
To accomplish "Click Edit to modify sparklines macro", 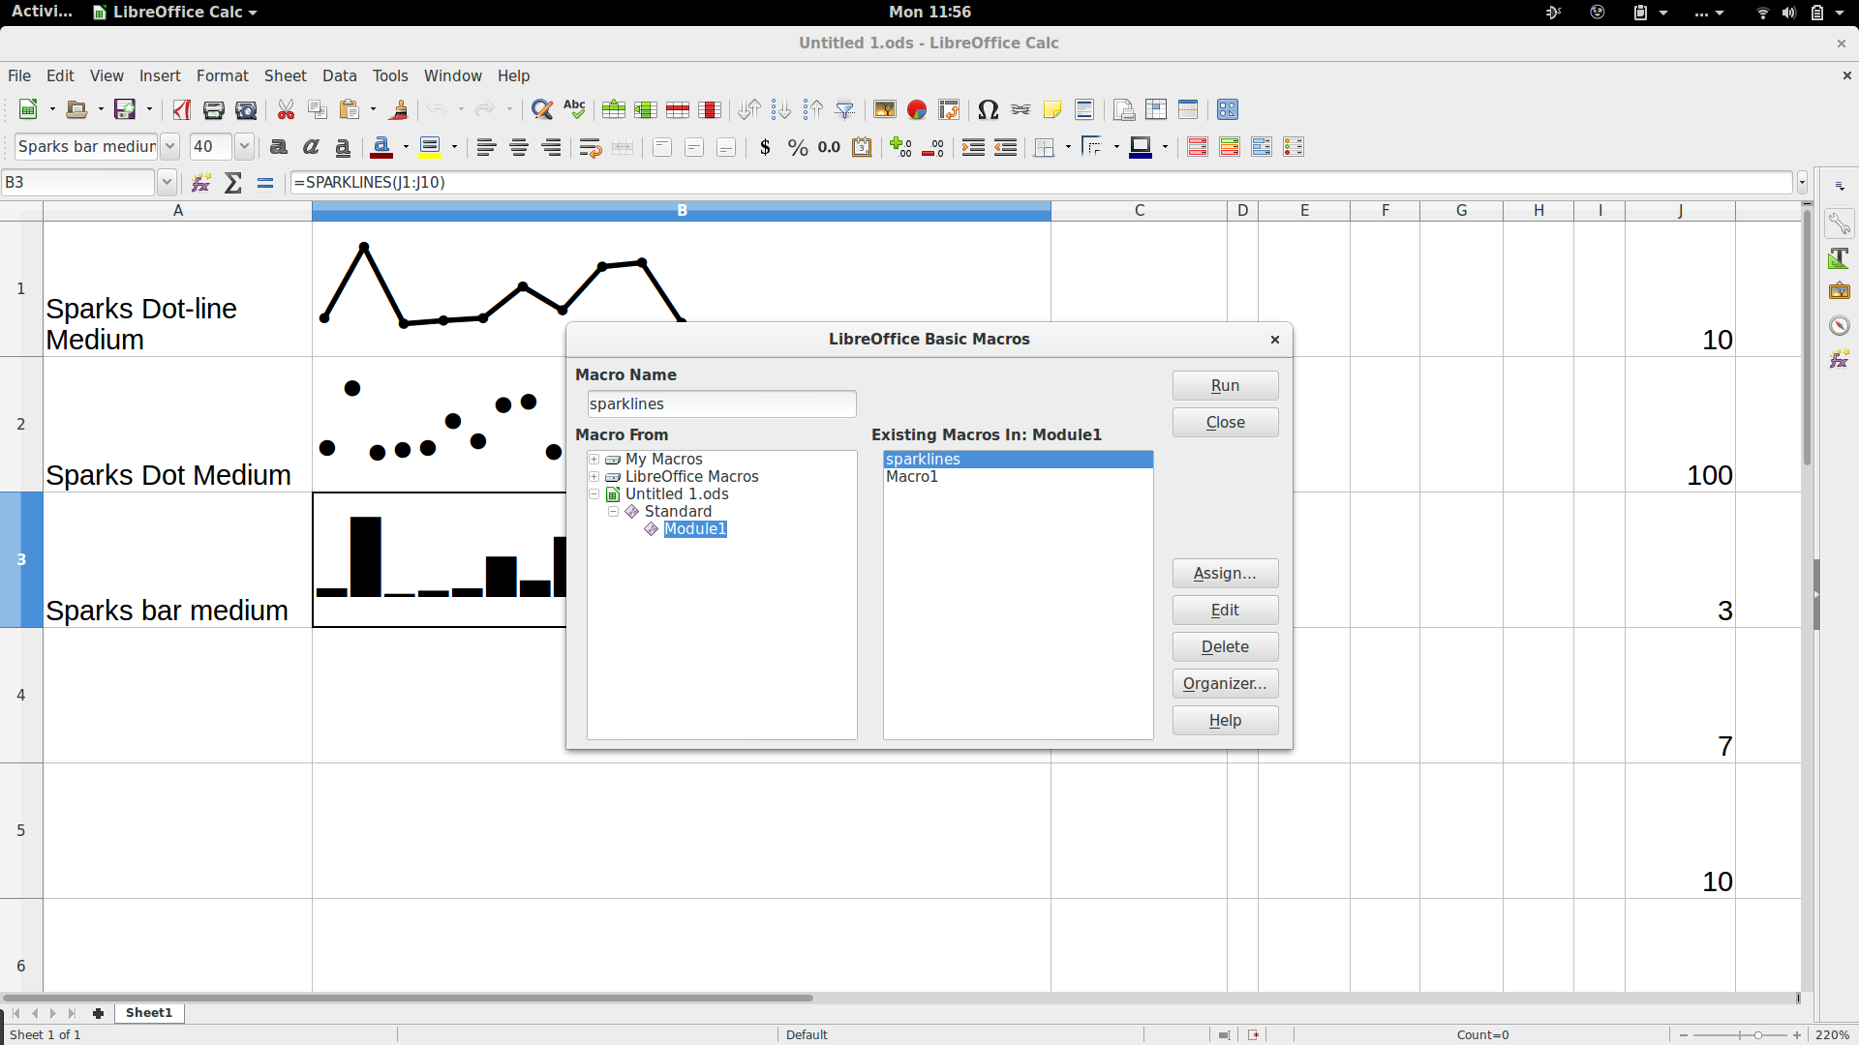I will 1223,609.
